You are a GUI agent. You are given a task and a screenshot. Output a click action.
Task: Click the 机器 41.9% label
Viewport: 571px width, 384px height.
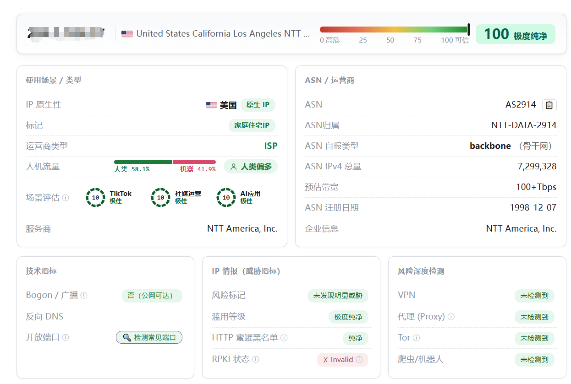(198, 169)
